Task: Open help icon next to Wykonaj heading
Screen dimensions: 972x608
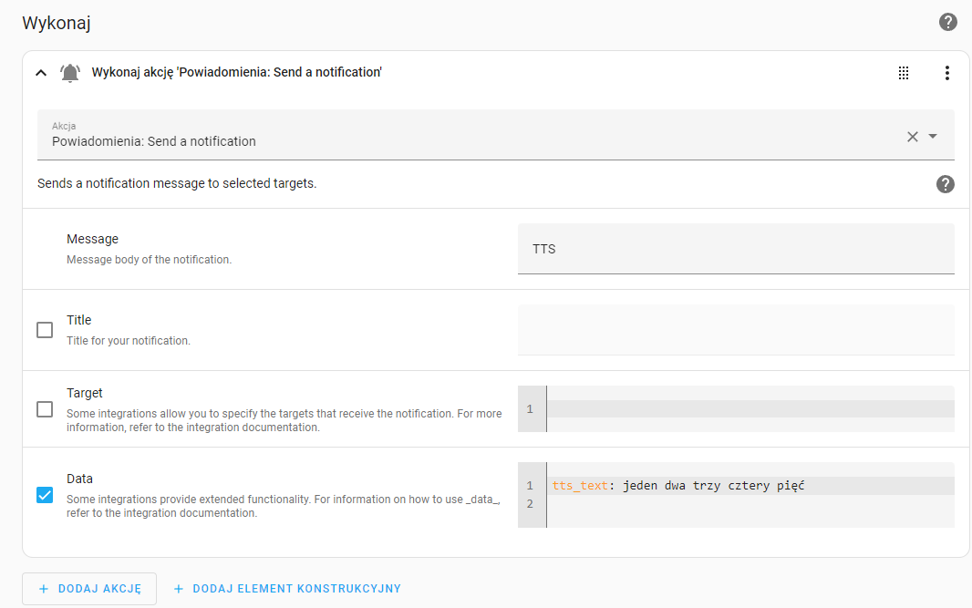Action: (947, 22)
